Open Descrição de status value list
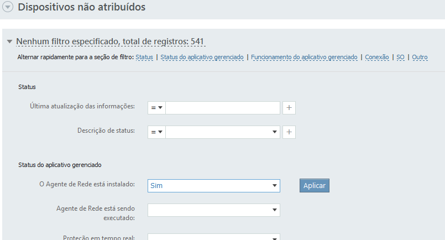The width and height of the screenshot is (445, 240). point(223,132)
